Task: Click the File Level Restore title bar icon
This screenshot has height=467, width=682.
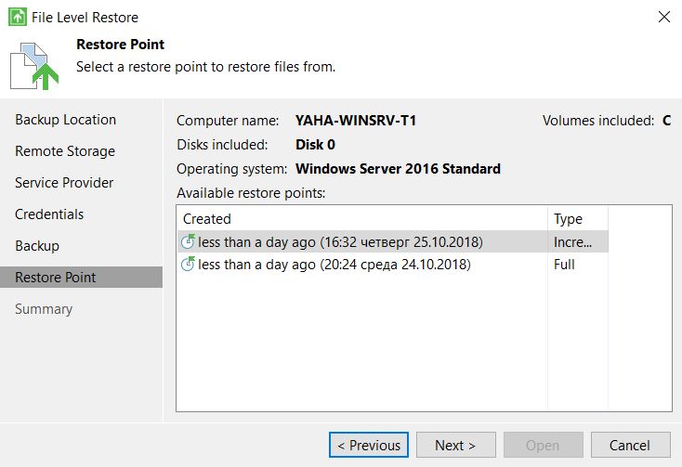Action: click(18, 18)
